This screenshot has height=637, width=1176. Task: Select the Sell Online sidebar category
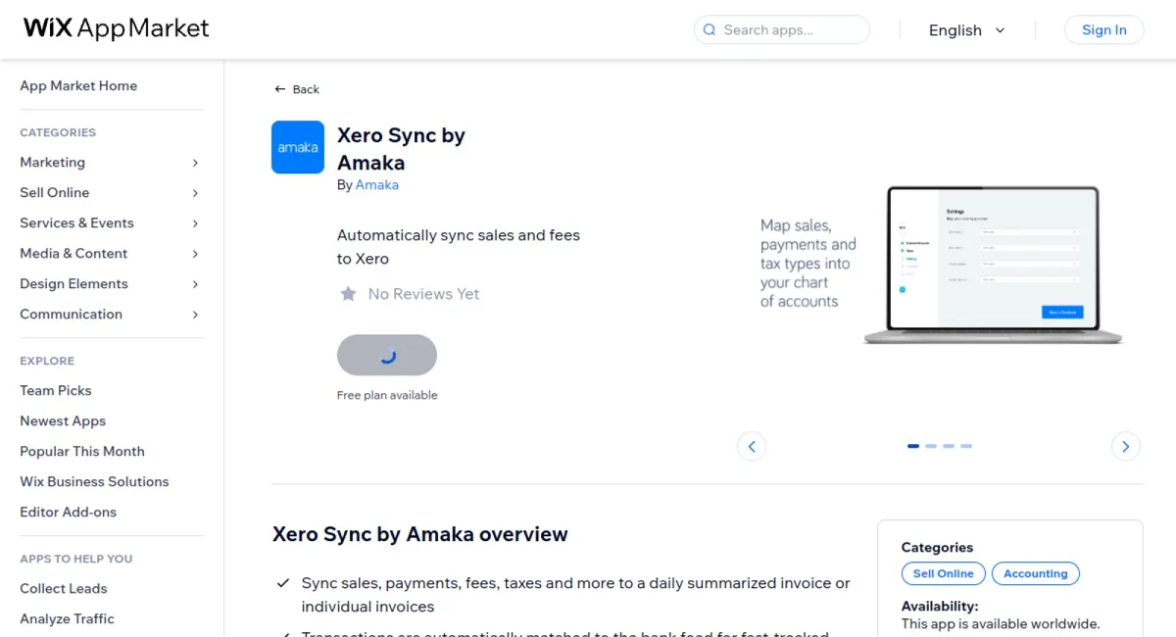coord(55,192)
